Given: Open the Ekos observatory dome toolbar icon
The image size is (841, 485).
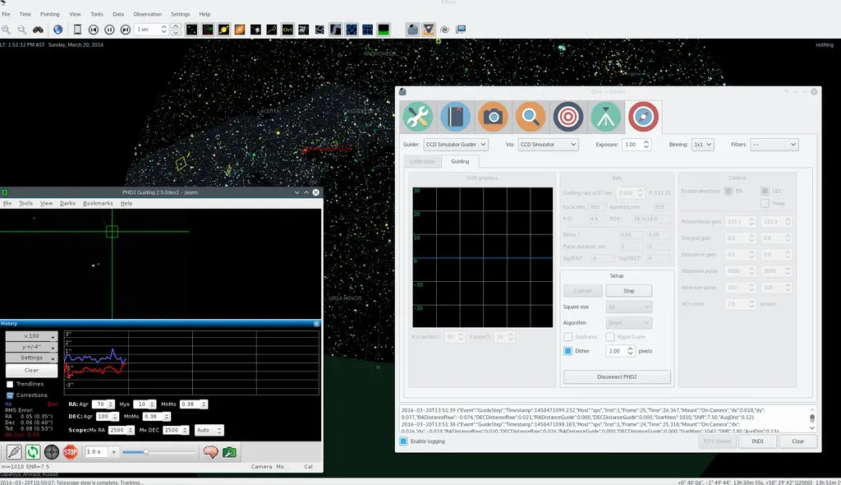Looking at the screenshot, I should (412, 30).
